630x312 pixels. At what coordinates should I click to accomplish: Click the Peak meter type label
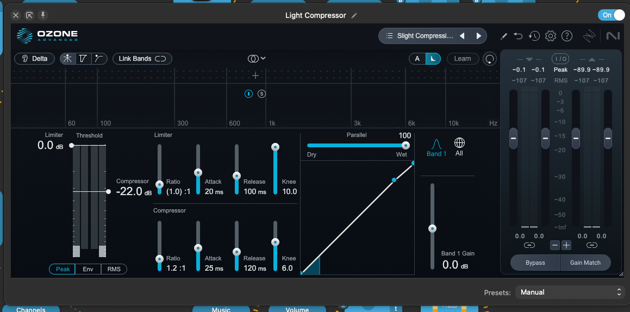(560, 70)
